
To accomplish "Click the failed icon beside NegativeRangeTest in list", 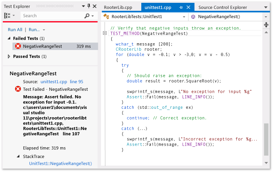I will tap(18, 46).
